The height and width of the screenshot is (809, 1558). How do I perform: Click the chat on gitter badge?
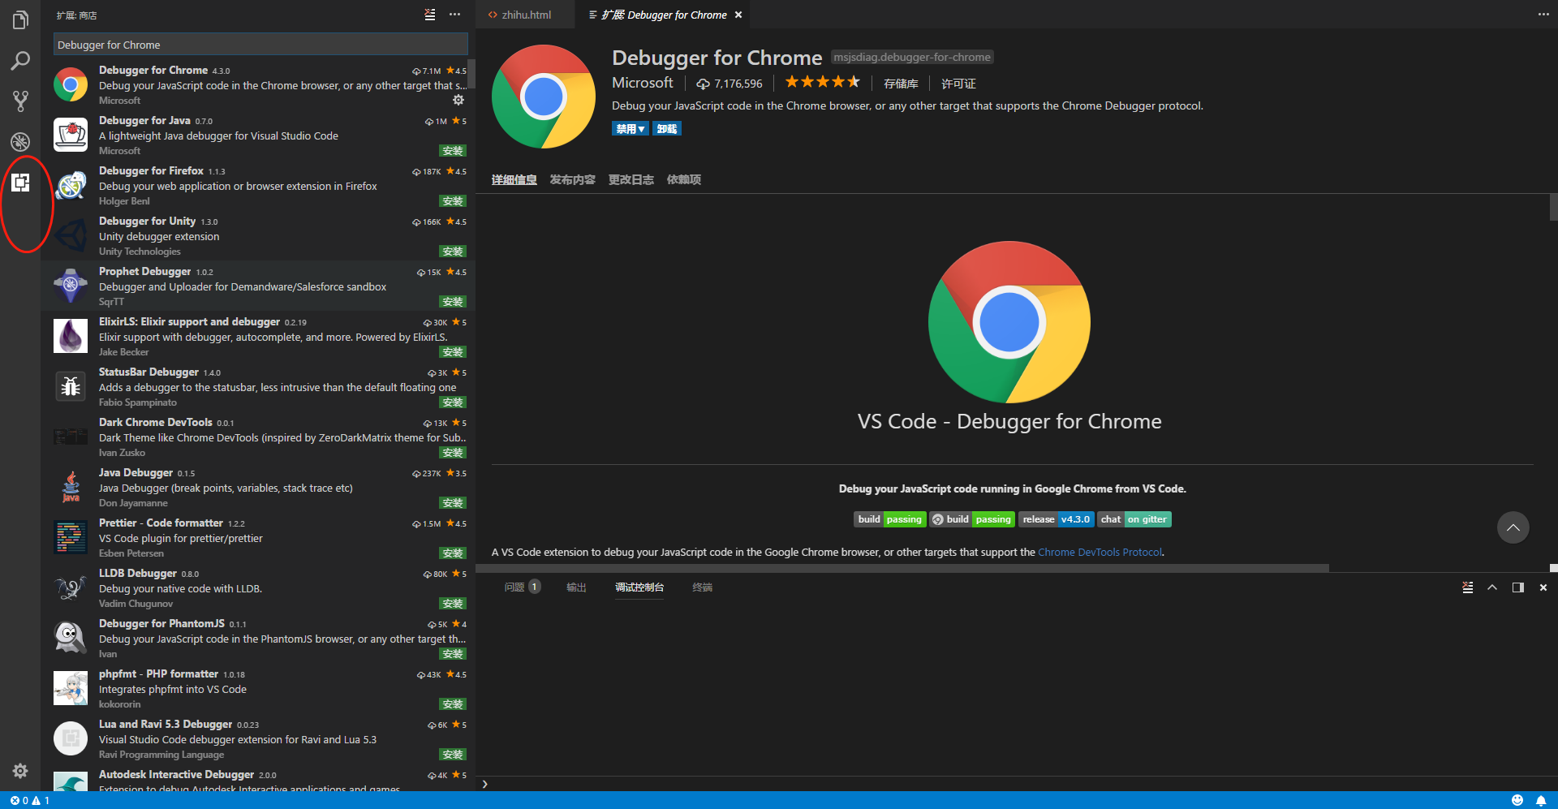coord(1134,519)
